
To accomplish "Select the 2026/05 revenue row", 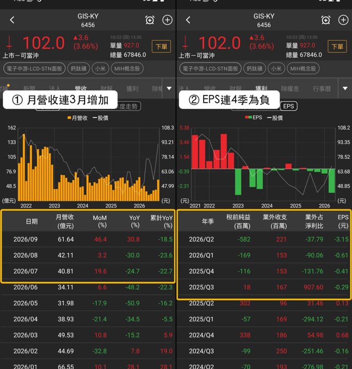I will [88, 303].
